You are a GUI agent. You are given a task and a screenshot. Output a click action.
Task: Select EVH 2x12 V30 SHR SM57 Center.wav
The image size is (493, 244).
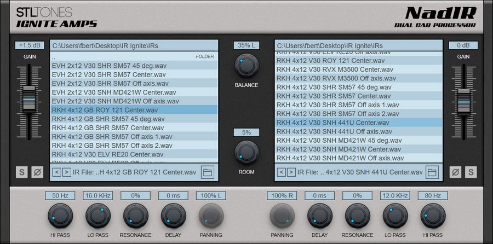pyautogui.click(x=109, y=74)
